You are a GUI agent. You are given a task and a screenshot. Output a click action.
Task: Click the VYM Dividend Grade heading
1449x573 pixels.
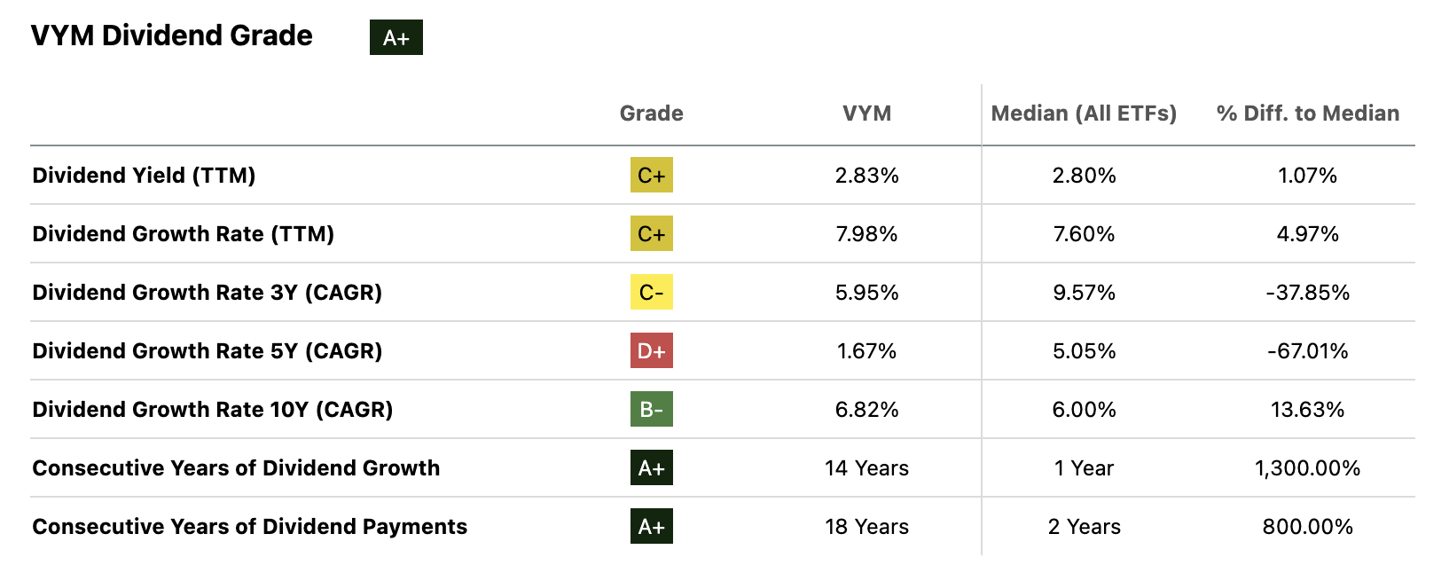[171, 35]
